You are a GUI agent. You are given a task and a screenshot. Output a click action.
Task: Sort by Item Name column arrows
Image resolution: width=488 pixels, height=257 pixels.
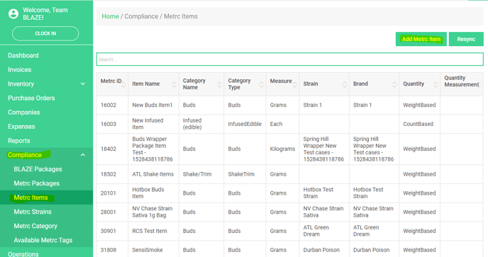174,84
